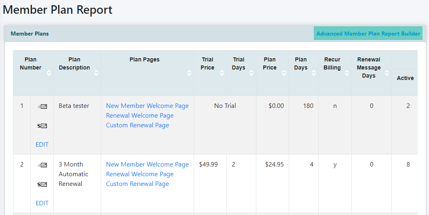The image size is (429, 215).
Task: Click the send-mail envelope icon for Beta tester
Action: coord(42,106)
